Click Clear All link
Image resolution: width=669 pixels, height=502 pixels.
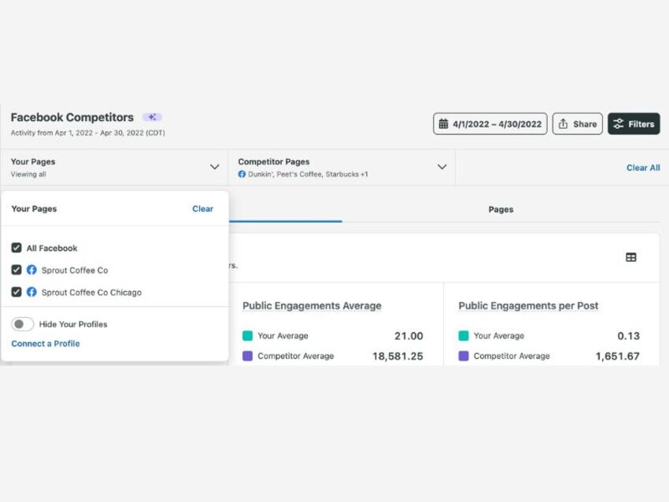pos(643,168)
